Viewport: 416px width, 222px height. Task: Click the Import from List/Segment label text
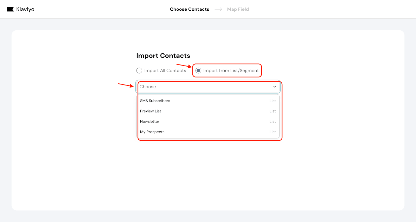click(x=231, y=70)
